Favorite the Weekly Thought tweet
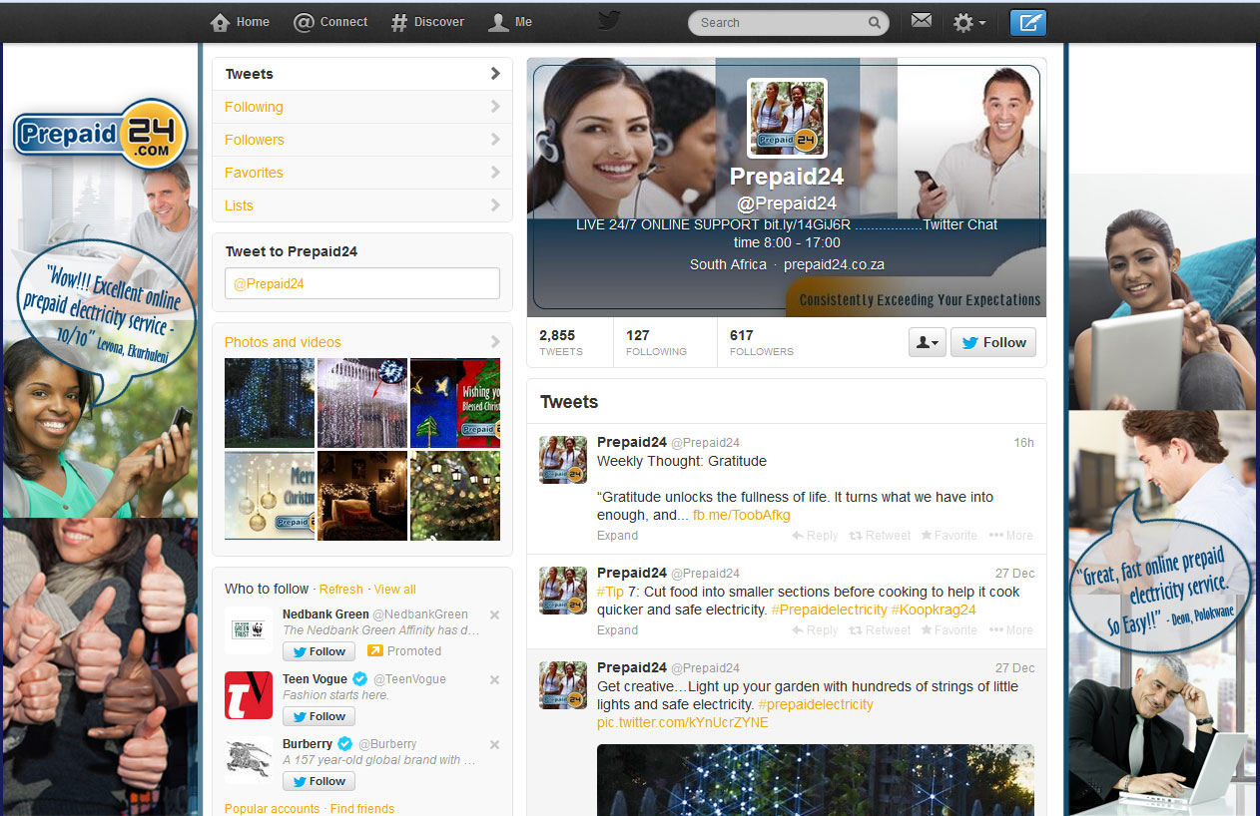Image resolution: width=1260 pixels, height=816 pixels. tap(948, 536)
